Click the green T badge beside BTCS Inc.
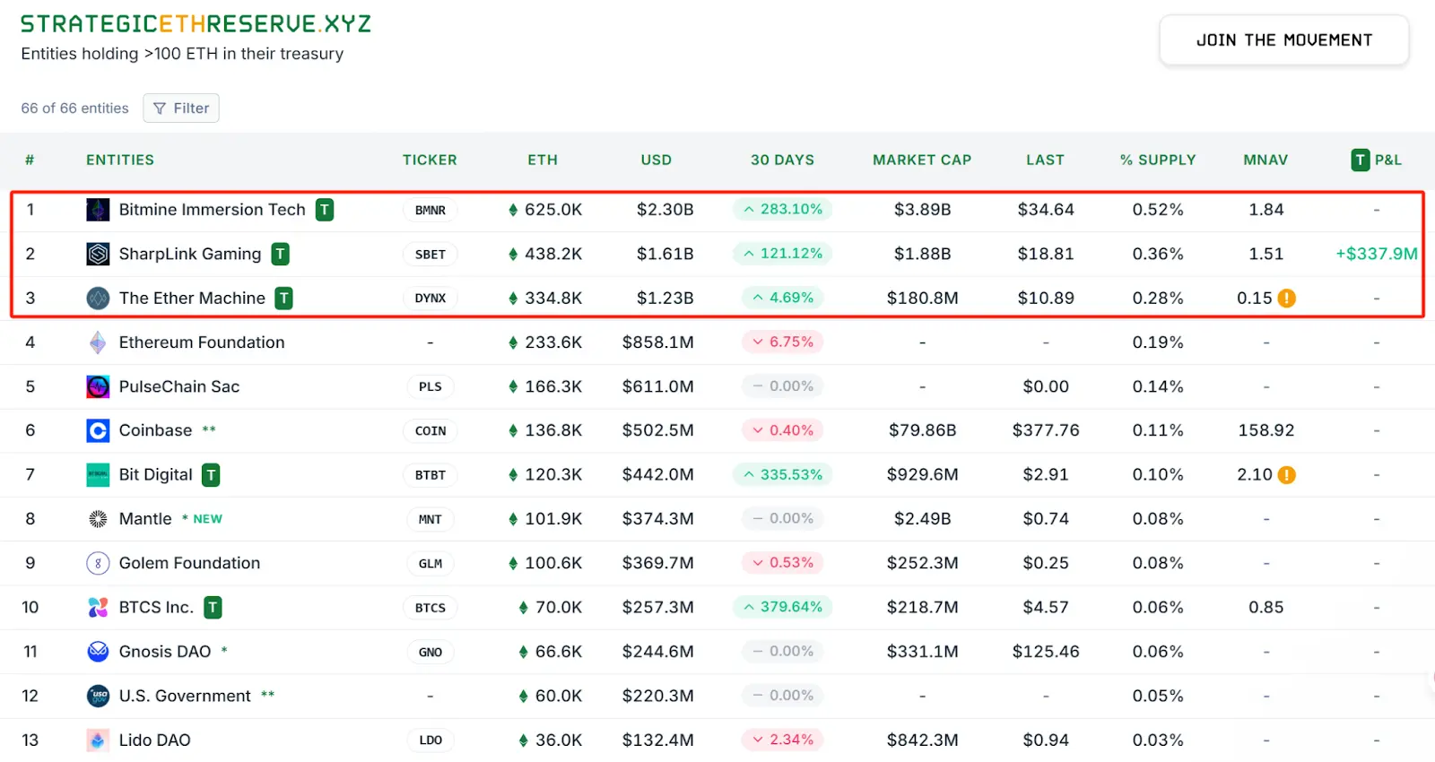The height and width of the screenshot is (762, 1435). [213, 608]
